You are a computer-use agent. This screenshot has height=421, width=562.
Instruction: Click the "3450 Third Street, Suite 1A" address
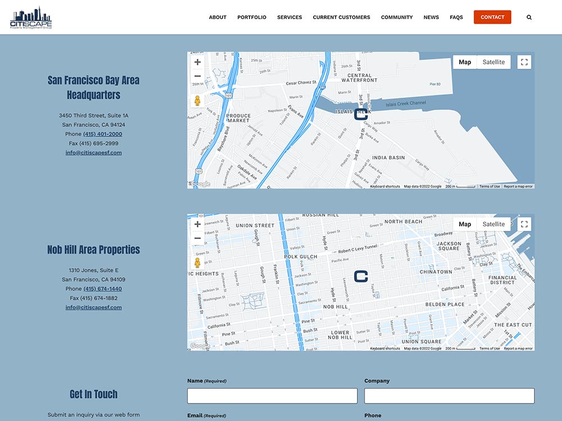[x=93, y=115]
